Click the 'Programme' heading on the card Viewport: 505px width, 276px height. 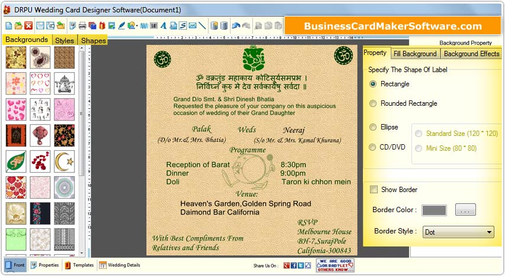tap(247, 150)
